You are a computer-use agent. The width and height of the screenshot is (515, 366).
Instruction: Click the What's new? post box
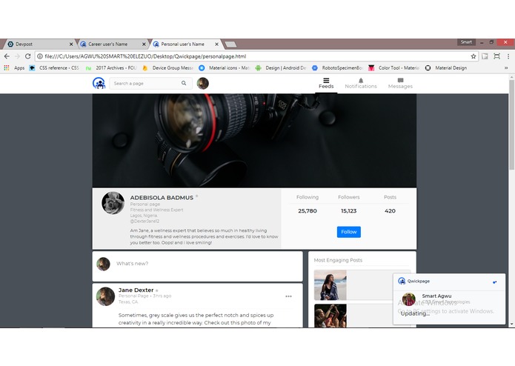(197, 266)
